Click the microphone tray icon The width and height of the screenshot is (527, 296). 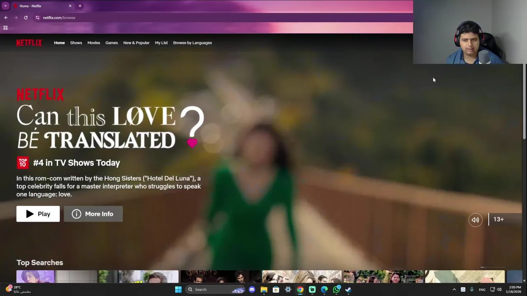click(x=471, y=289)
